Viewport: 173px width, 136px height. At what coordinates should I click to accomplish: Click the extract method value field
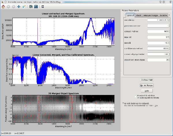click(158, 32)
